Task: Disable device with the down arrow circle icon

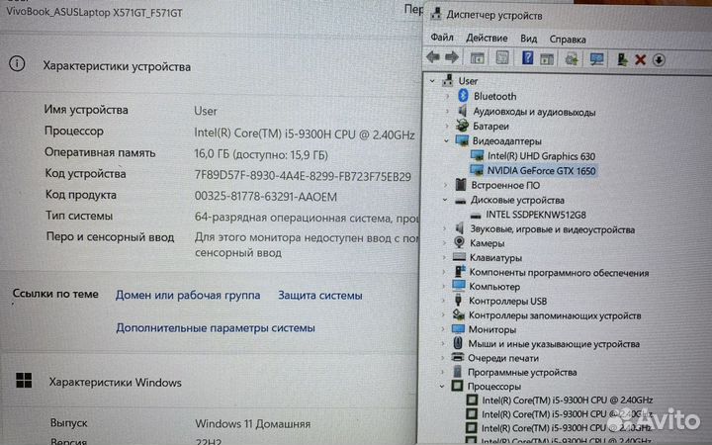Action: [659, 60]
